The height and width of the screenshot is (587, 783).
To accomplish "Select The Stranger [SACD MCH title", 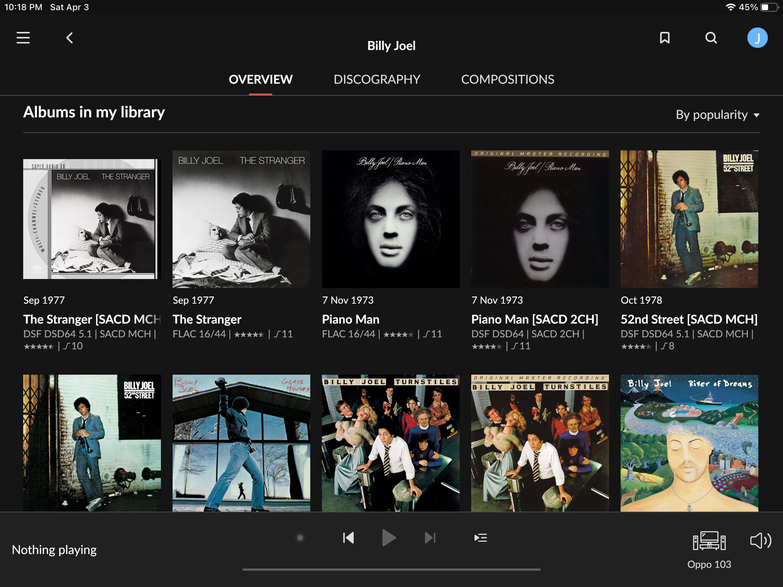I will tap(92, 319).
